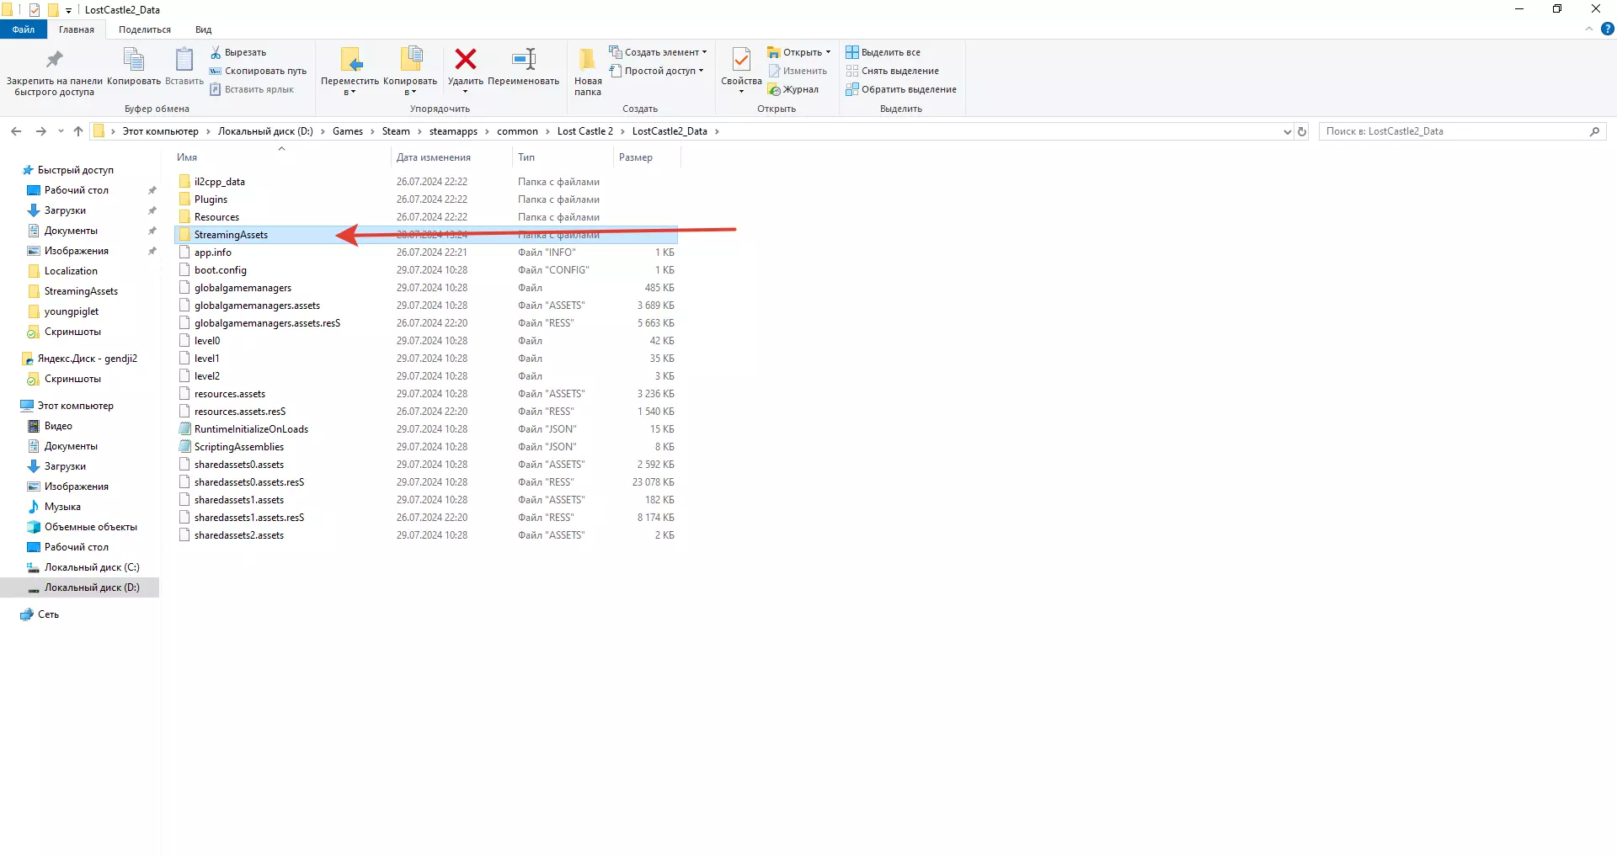Navigate to steamapps in breadcrumb

(453, 131)
